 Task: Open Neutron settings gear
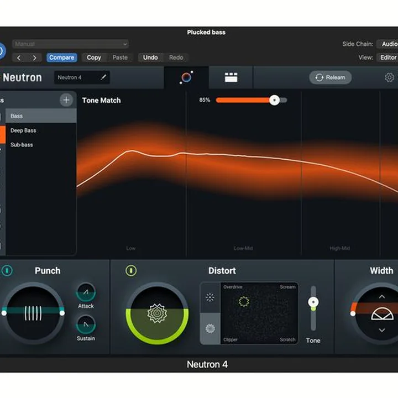point(389,77)
